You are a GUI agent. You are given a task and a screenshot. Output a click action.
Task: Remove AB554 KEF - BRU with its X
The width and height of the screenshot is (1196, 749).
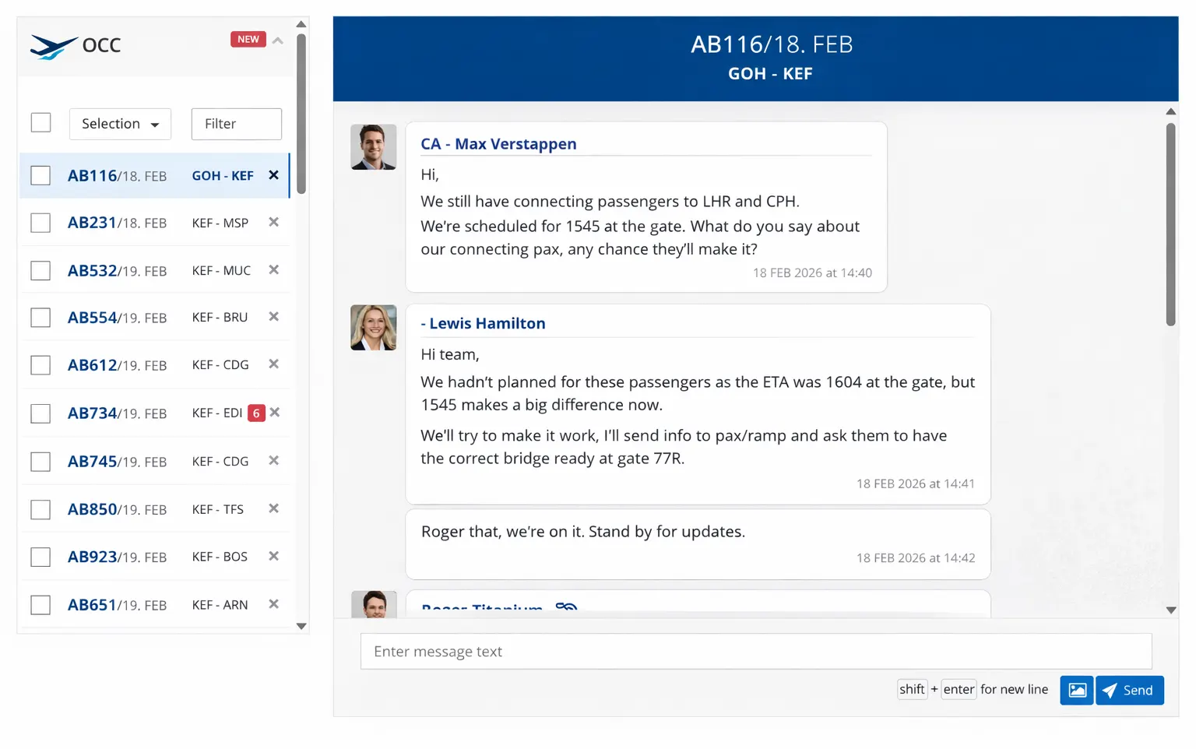tap(273, 317)
